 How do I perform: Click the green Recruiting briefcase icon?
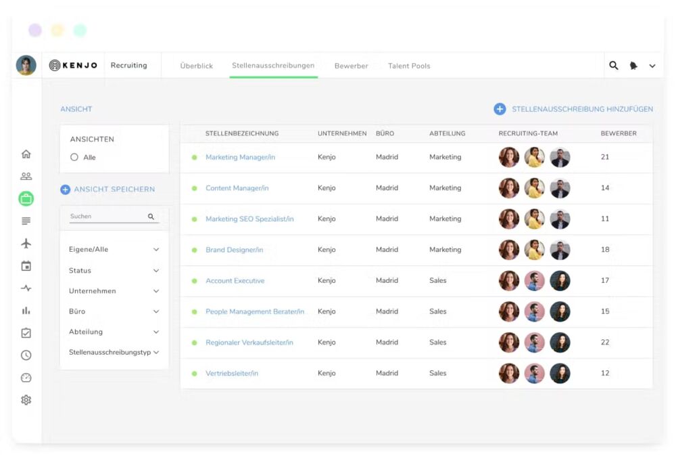26,199
